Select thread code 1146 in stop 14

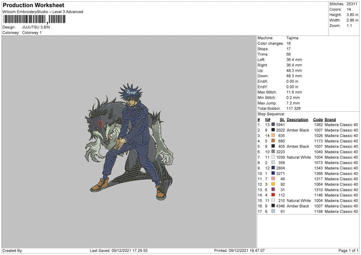(318, 195)
